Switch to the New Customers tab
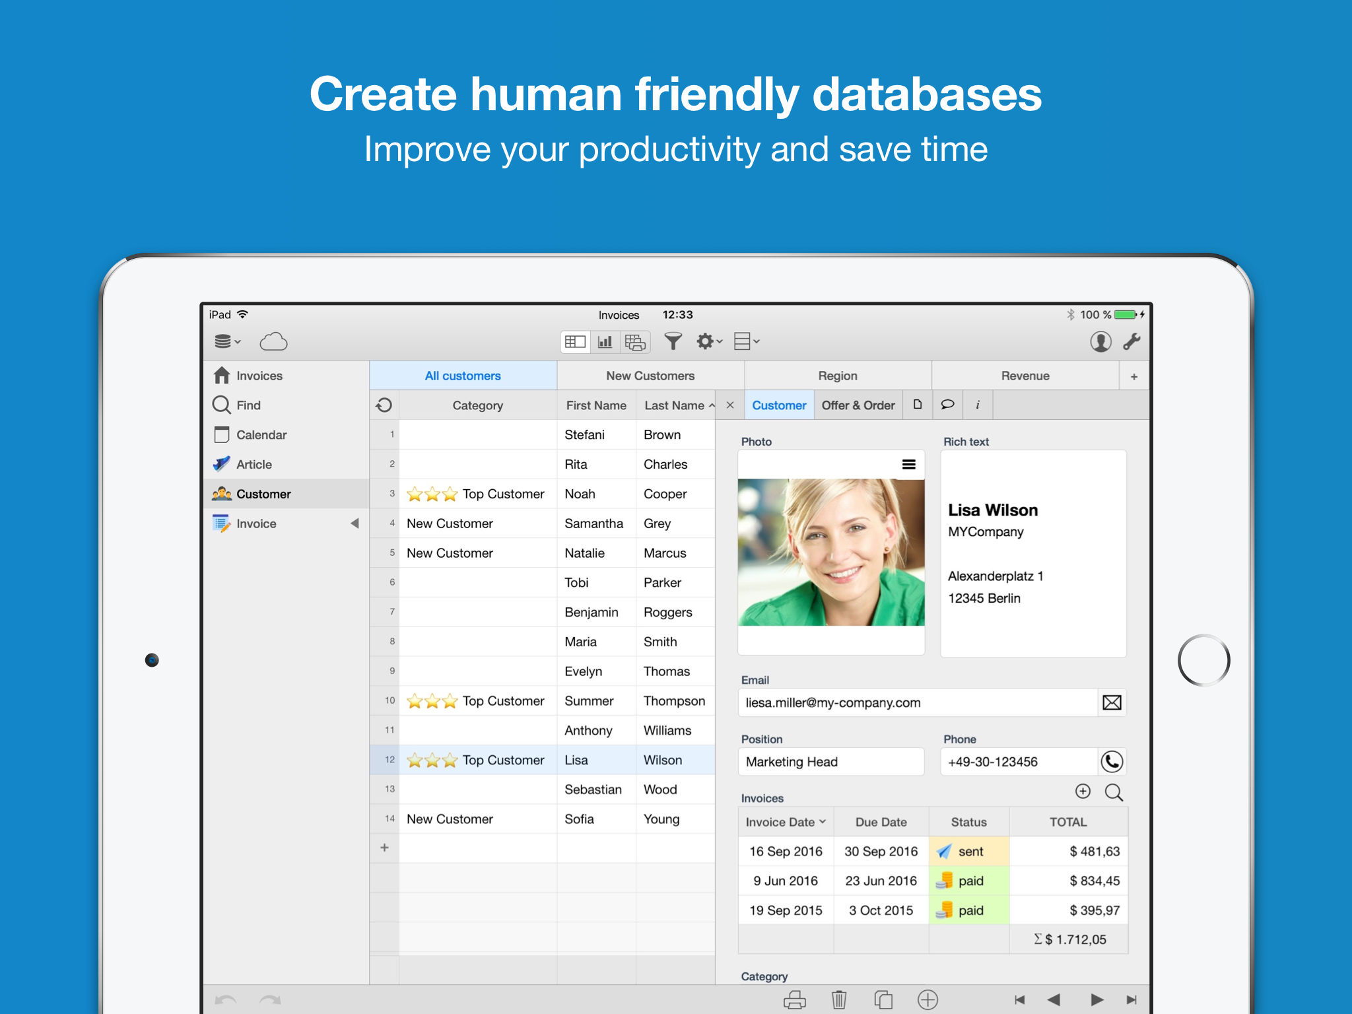The height and width of the screenshot is (1014, 1352). coord(650,375)
